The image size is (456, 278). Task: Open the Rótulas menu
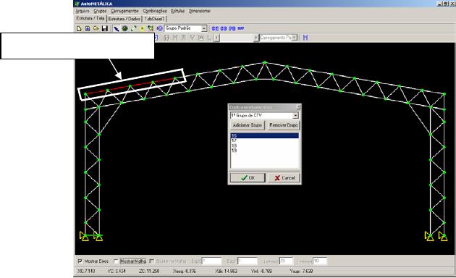[x=177, y=11]
